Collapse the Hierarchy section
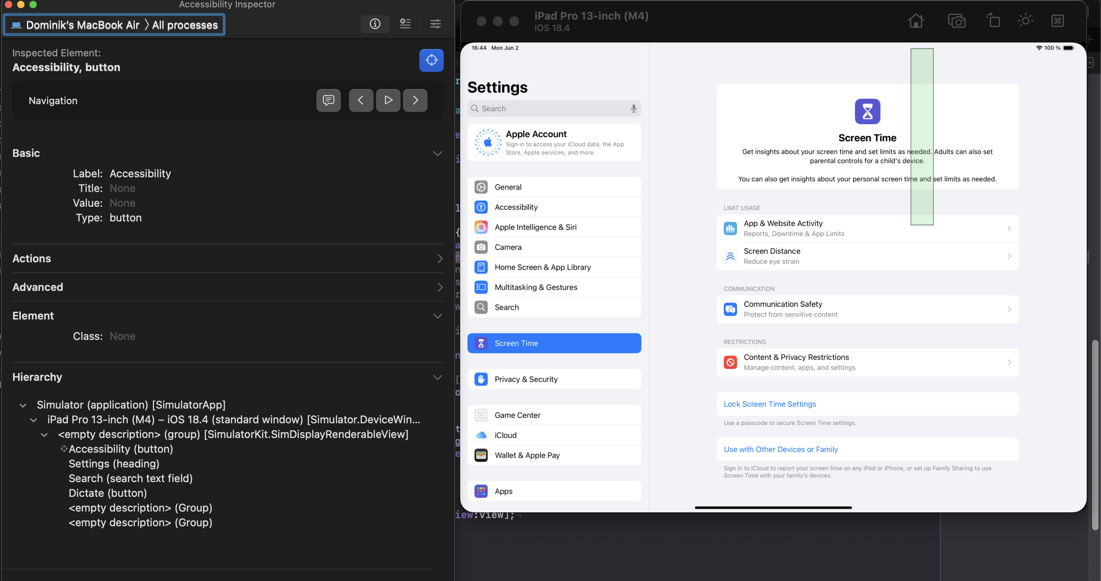This screenshot has height=581, width=1101. pyautogui.click(x=437, y=377)
